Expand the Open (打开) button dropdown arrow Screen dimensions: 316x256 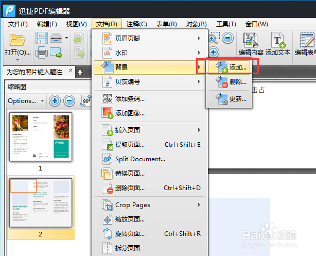click(17, 60)
